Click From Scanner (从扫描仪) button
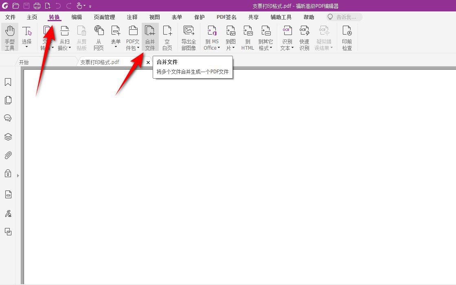Viewport: 456px width, 285px height. [x=64, y=37]
